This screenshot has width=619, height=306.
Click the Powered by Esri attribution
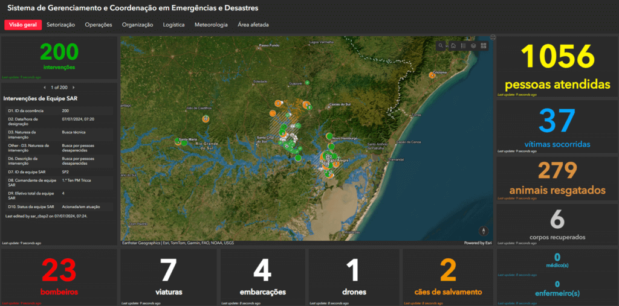(x=478, y=243)
